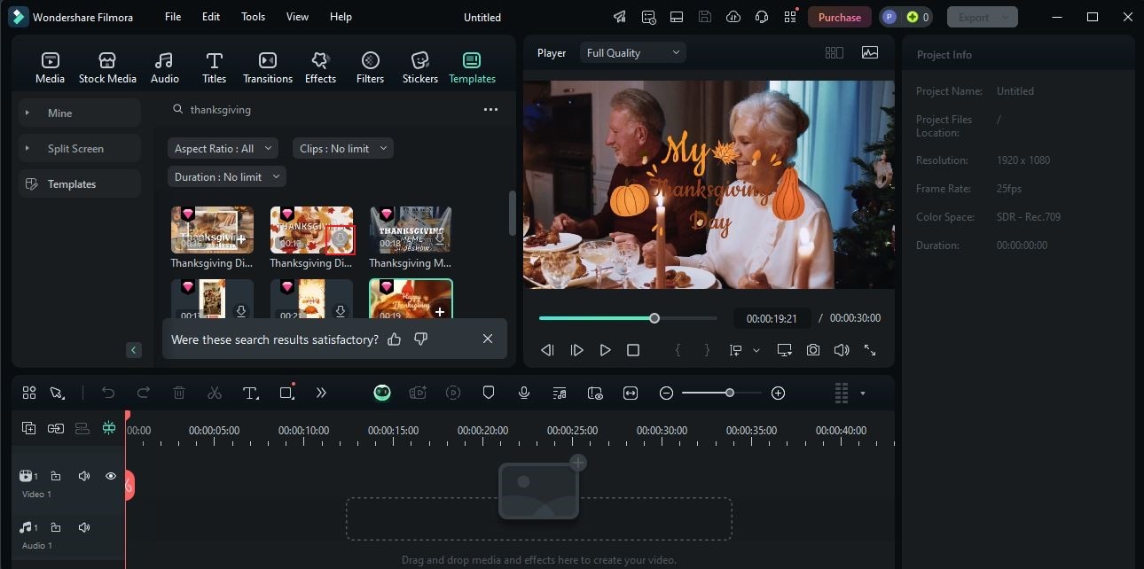The width and height of the screenshot is (1144, 569).
Task: Open the Aspect Ratio filter dropdown
Action: [223, 149]
